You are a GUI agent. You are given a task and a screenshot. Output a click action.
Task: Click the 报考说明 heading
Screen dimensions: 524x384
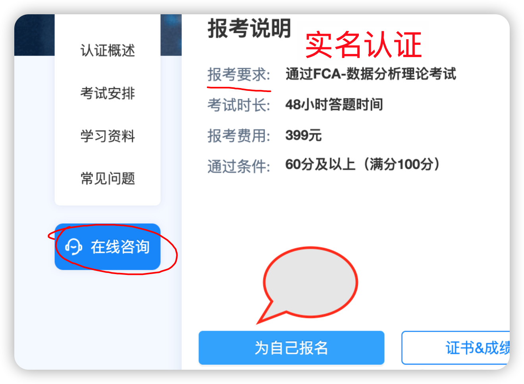(x=249, y=29)
